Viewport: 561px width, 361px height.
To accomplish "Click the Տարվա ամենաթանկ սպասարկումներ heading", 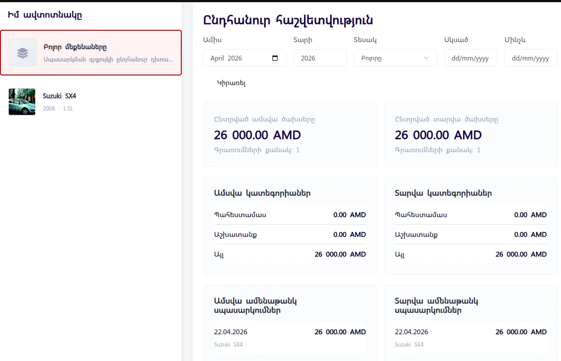I will (436, 306).
